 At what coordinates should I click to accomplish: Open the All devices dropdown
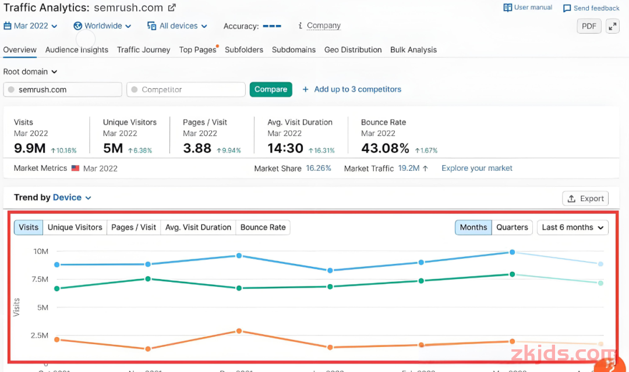tap(177, 26)
